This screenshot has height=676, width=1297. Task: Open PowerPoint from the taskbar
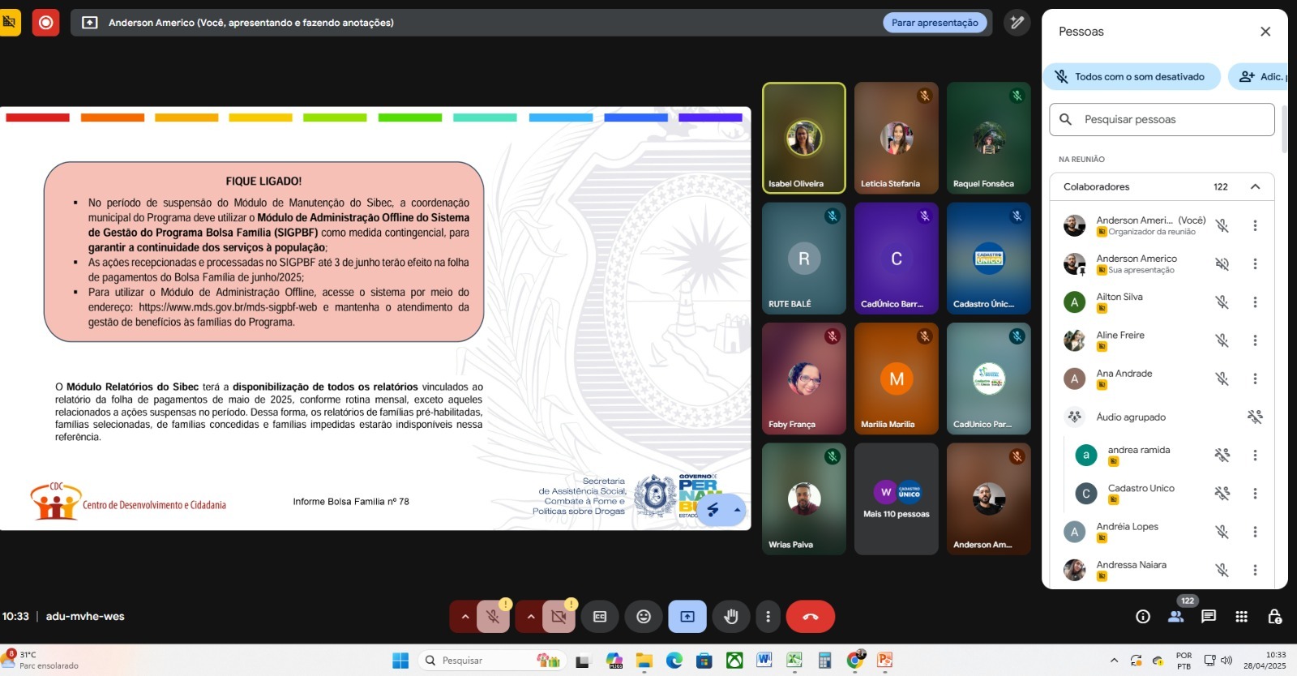[x=884, y=661]
